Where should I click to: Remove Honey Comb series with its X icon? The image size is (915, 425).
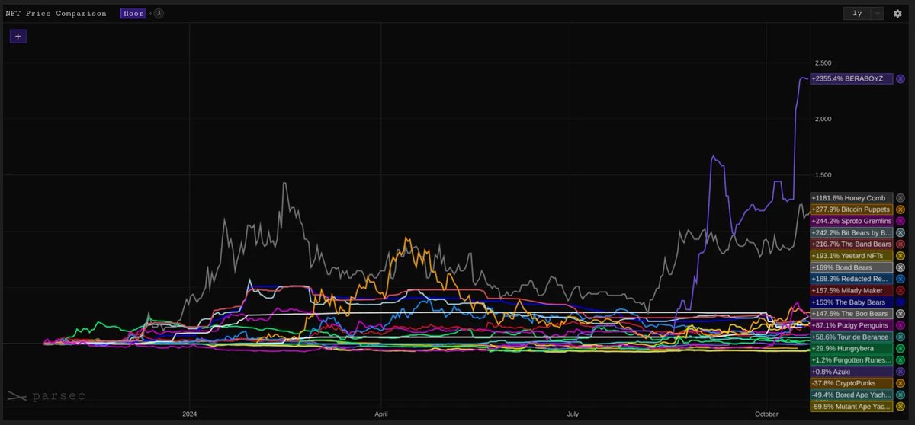point(900,198)
